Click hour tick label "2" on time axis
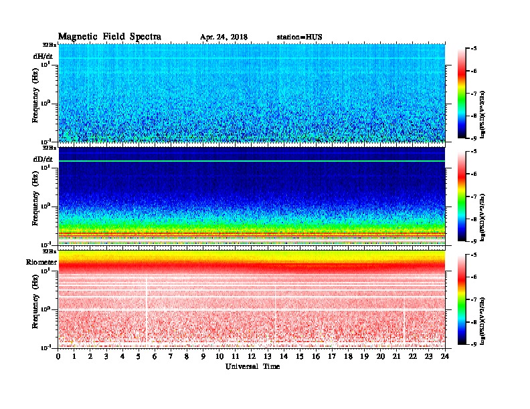The width and height of the screenshot is (530, 409). pyautogui.click(x=90, y=356)
